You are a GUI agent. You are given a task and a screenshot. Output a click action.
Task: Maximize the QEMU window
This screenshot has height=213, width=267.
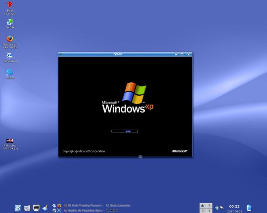[182, 54]
